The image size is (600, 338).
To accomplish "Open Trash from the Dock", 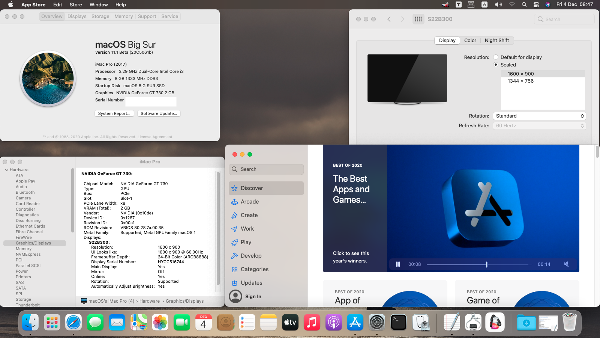I will click(x=570, y=323).
